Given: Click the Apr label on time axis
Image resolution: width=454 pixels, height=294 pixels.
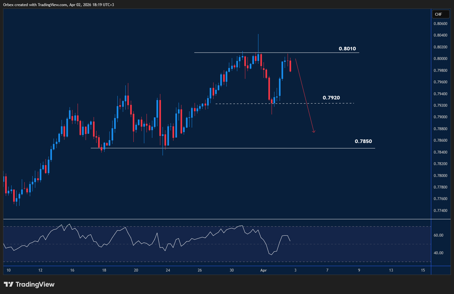Looking at the screenshot, I should (x=264, y=270).
